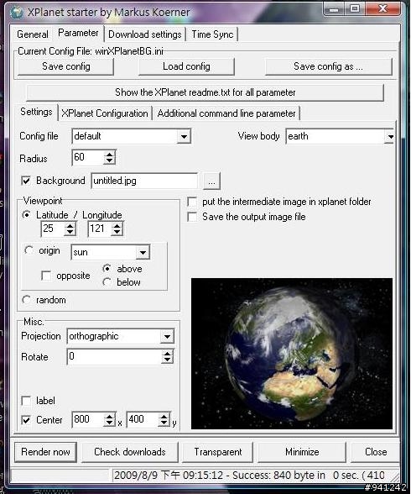Click the Check downloads button

pyautogui.click(x=129, y=452)
